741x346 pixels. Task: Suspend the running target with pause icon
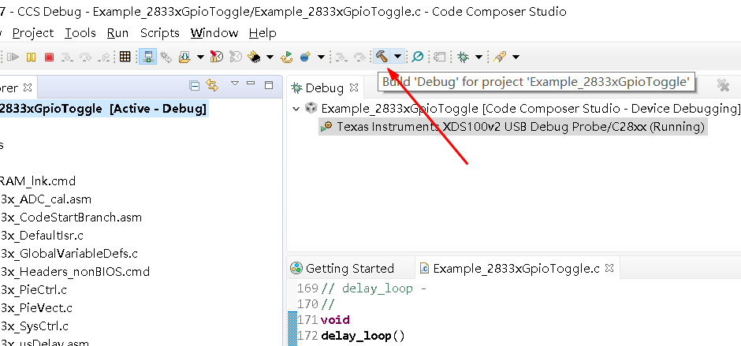pyautogui.click(x=32, y=58)
